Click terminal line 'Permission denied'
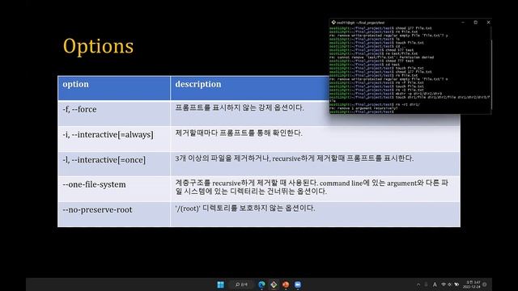 (381, 57)
